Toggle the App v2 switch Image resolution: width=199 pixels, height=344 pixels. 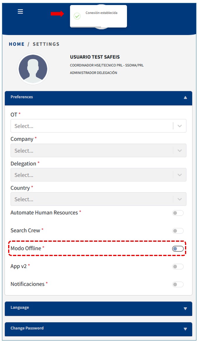click(178, 267)
